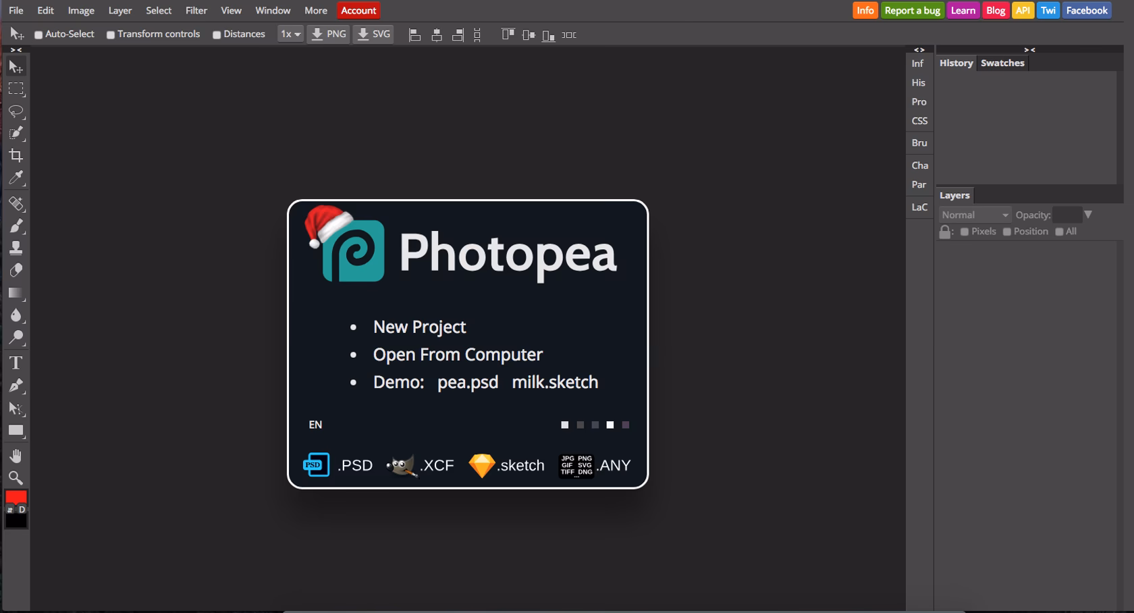This screenshot has height=613, width=1134.
Task: Switch to the Swatches tab
Action: point(1002,63)
